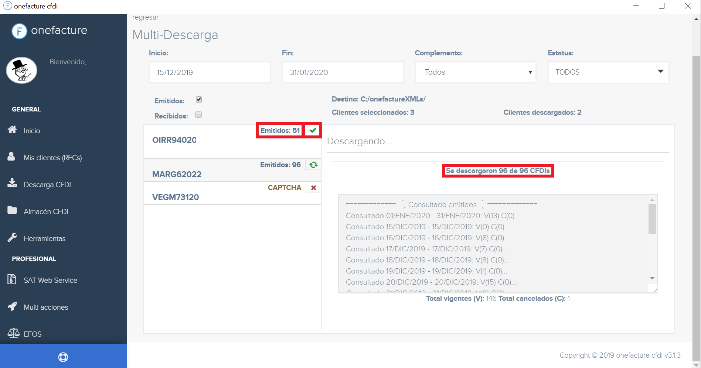Click the EFOS scales icon

[x=13, y=333]
